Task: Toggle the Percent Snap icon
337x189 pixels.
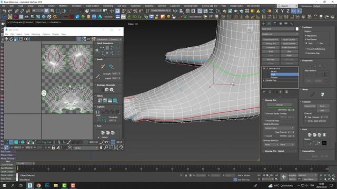Action: [x=135, y=11]
